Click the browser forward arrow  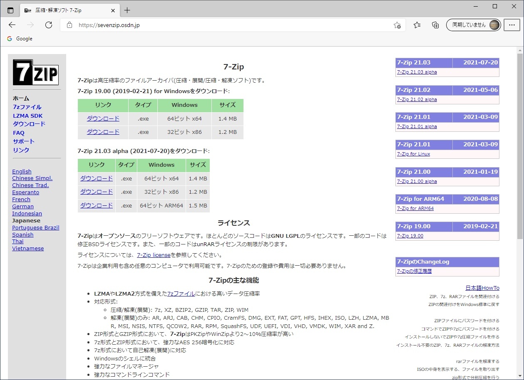pos(30,25)
